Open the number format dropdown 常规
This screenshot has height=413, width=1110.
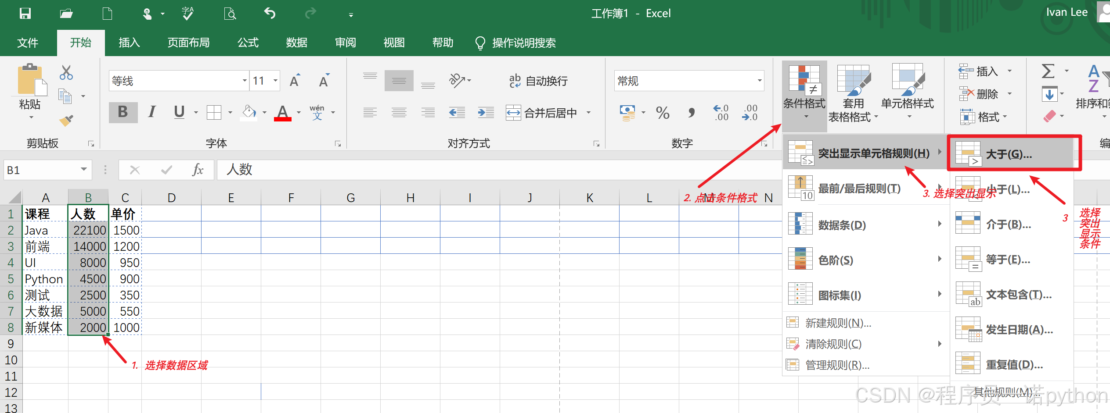tap(759, 81)
